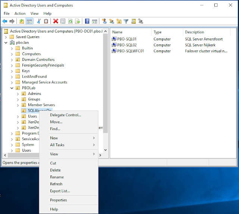Viewport: 239px width, 214px height.
Task: Choose Find... from context menu
Action: tap(69, 129)
